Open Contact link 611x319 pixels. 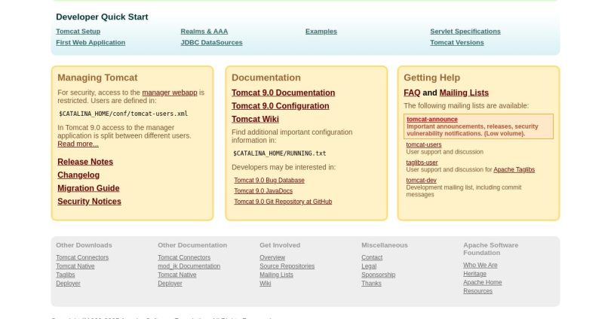pyautogui.click(x=372, y=257)
